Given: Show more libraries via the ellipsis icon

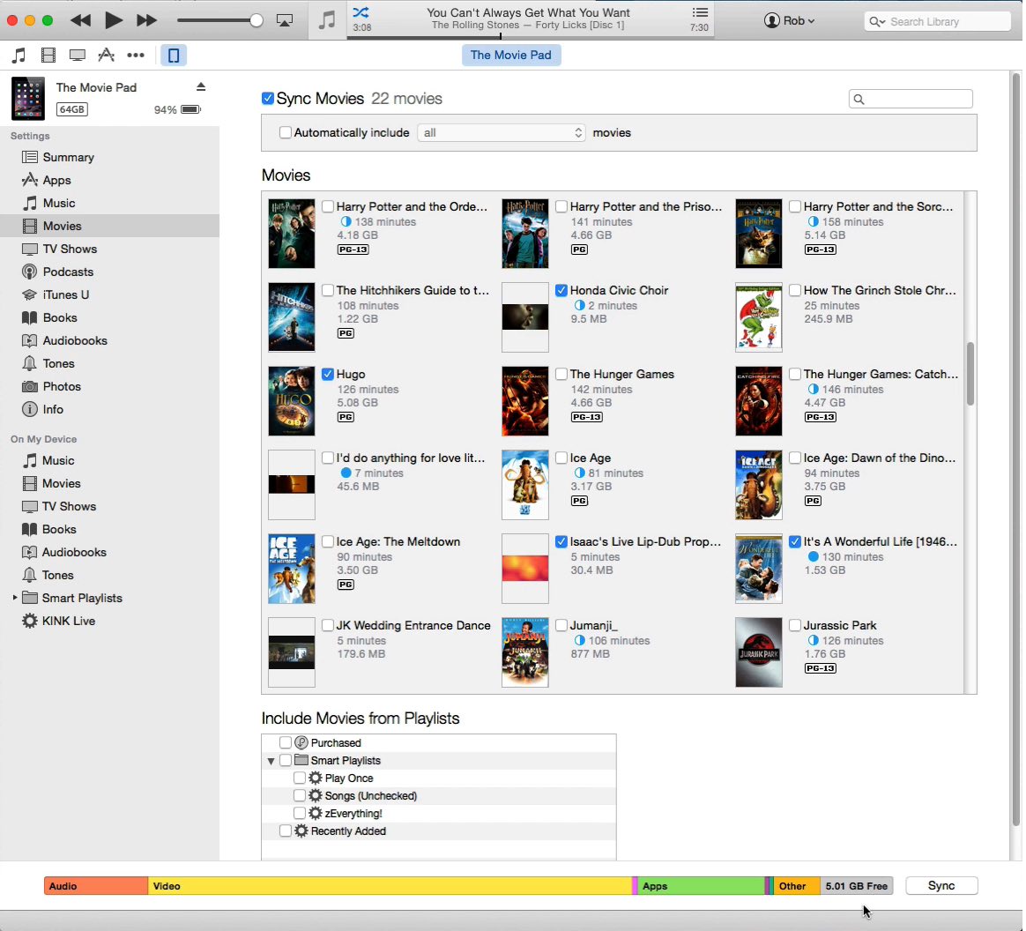Looking at the screenshot, I should [x=136, y=56].
